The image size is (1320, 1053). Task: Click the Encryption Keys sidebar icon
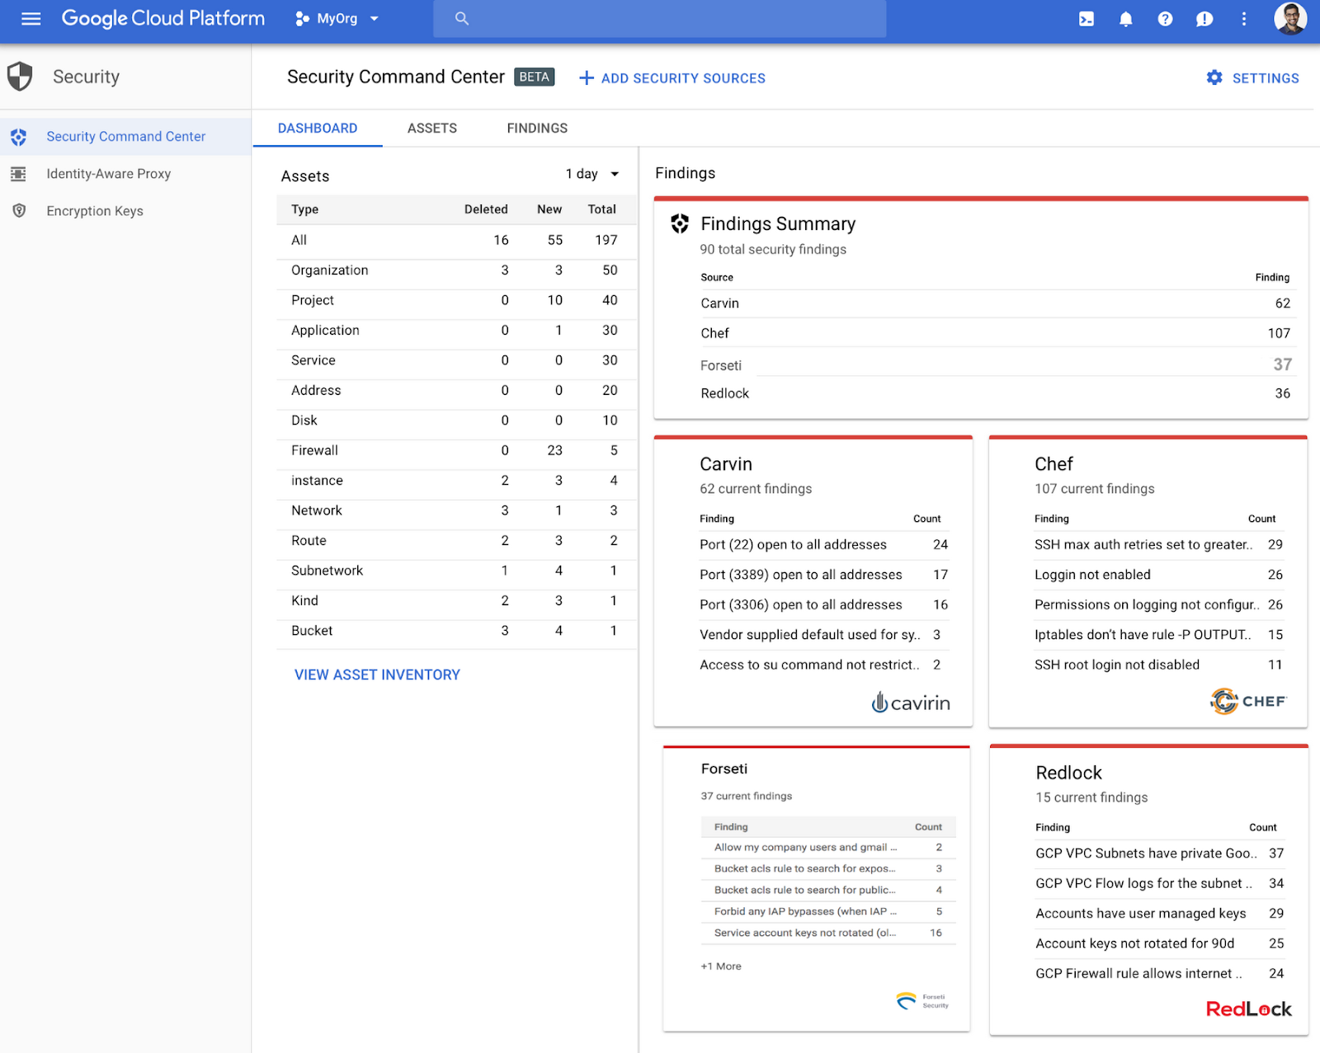click(x=19, y=211)
